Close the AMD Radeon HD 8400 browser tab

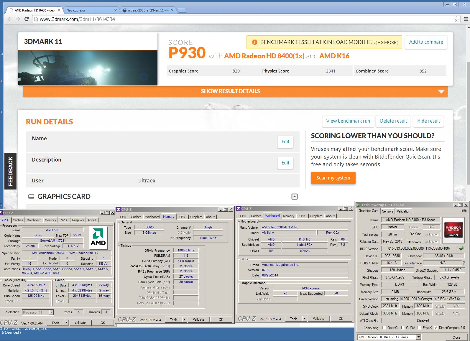[59, 10]
